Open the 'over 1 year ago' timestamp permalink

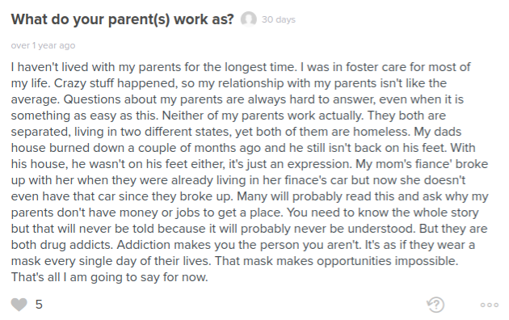point(43,45)
